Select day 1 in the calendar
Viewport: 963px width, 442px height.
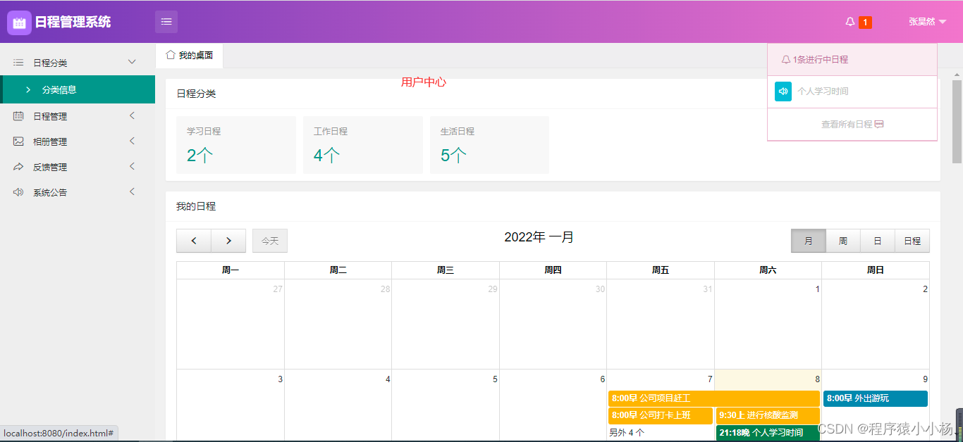(x=817, y=289)
